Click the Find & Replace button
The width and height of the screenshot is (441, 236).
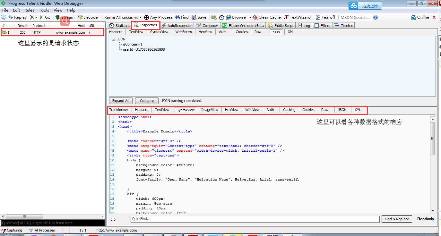point(397,219)
